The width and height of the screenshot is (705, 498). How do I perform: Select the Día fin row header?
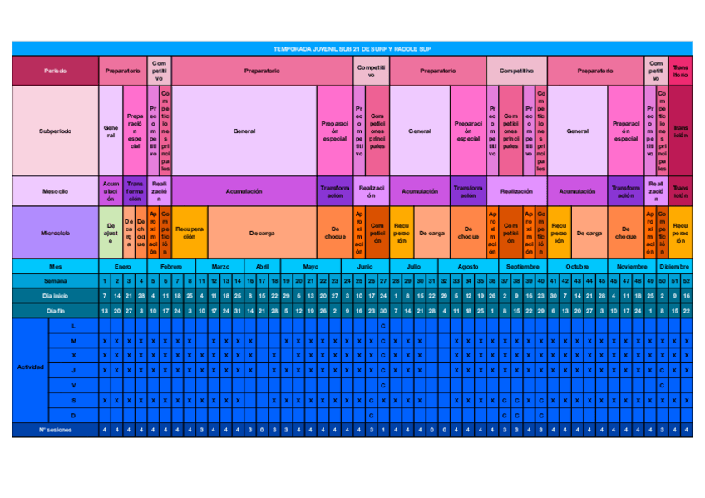(x=56, y=311)
